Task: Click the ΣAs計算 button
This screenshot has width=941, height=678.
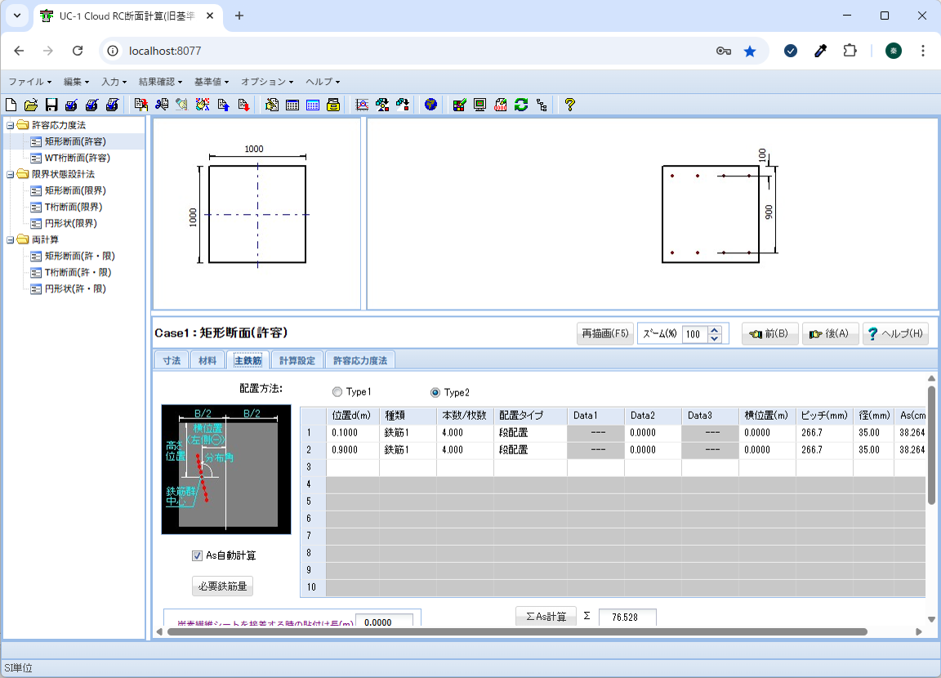Action: pyautogui.click(x=546, y=616)
